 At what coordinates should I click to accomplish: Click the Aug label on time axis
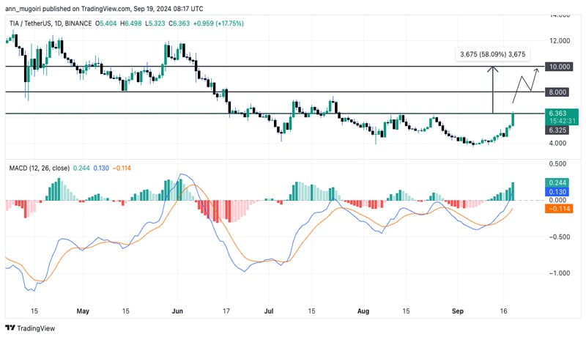(x=363, y=311)
